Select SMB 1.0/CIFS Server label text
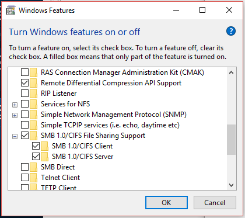Screen dimensions: 245x218 [x=83, y=157]
